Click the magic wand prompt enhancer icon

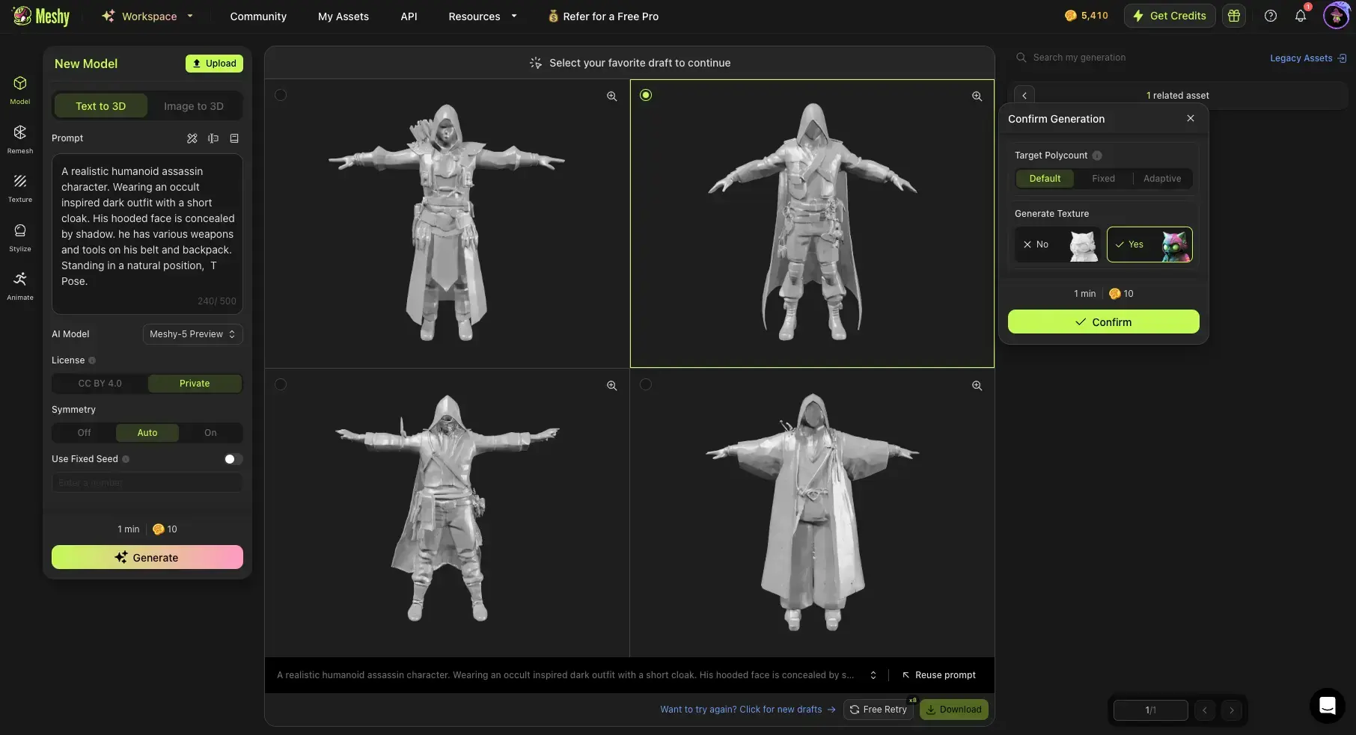(192, 138)
